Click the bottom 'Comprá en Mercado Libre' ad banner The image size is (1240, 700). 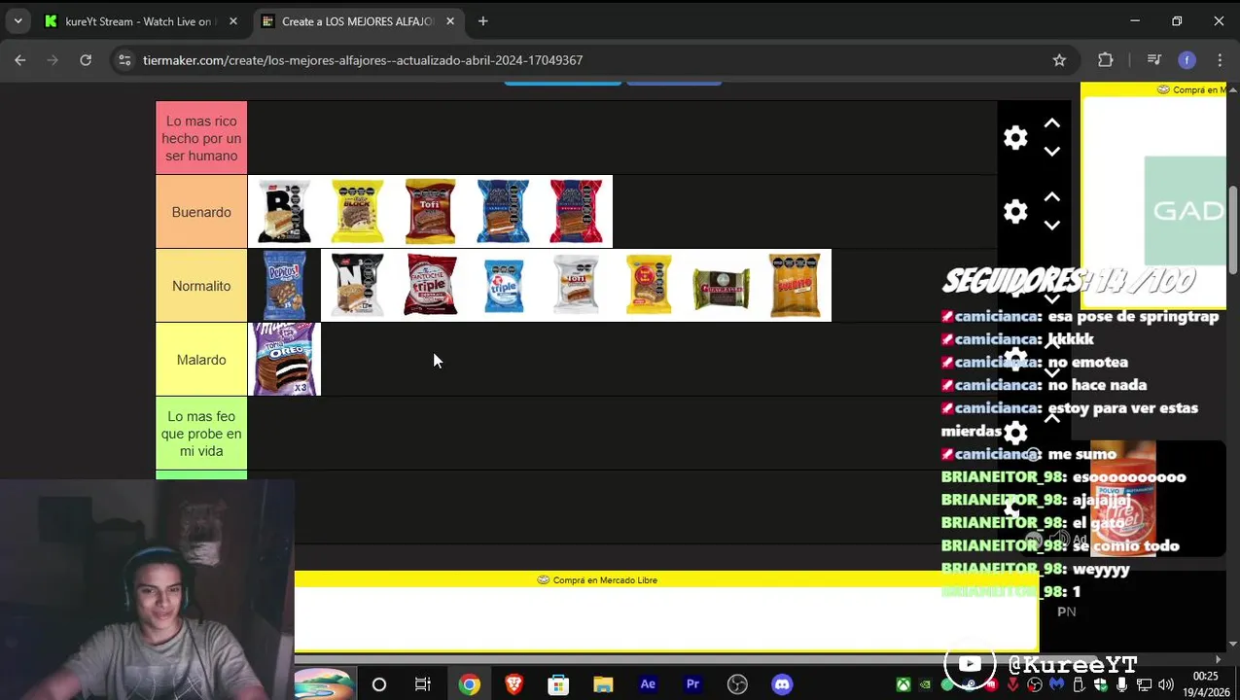pos(666,611)
